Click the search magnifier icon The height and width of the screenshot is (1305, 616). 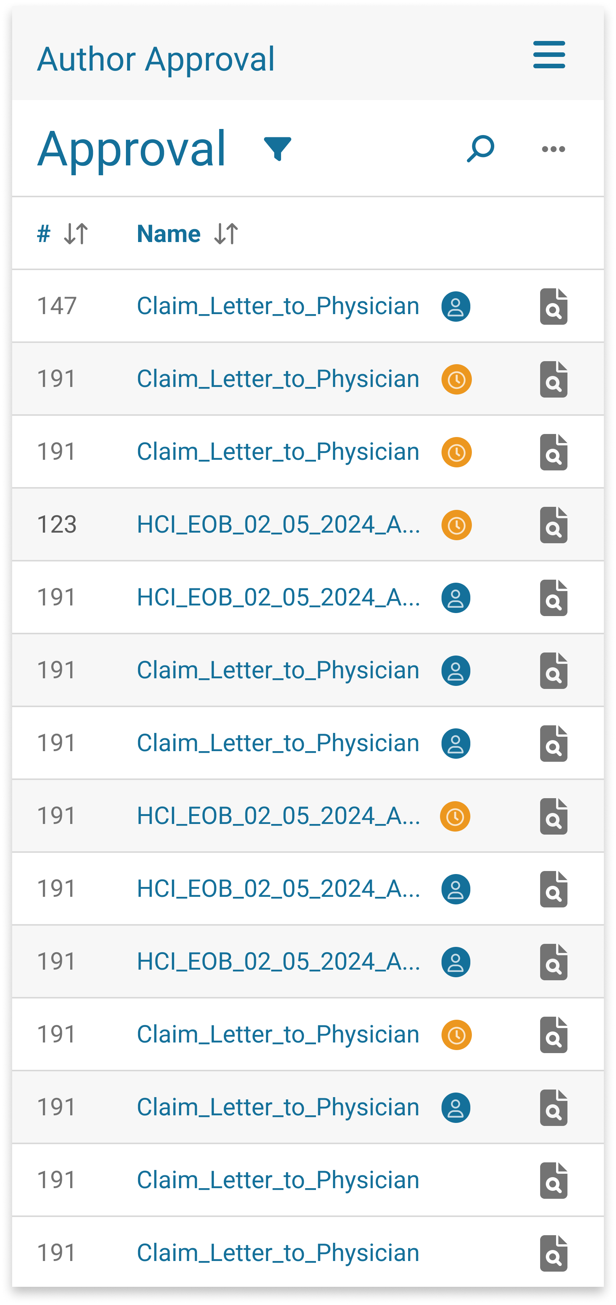480,148
